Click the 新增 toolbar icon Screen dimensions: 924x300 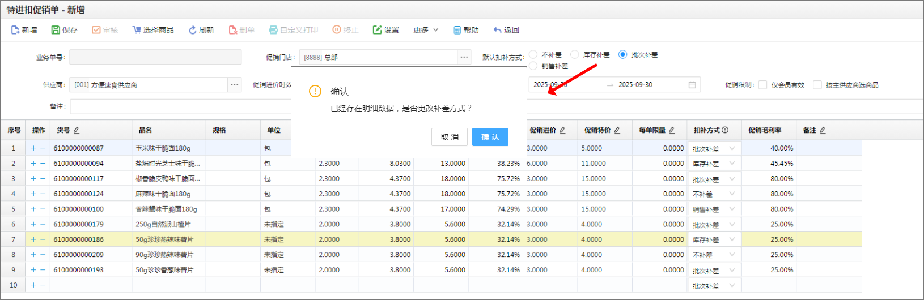point(15,30)
